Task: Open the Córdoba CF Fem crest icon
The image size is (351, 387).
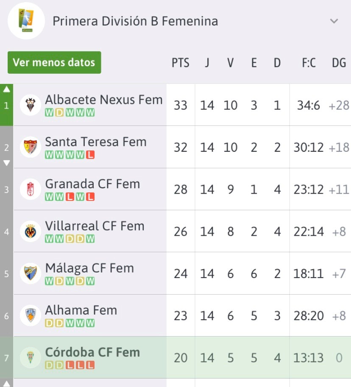Action: 31,358
